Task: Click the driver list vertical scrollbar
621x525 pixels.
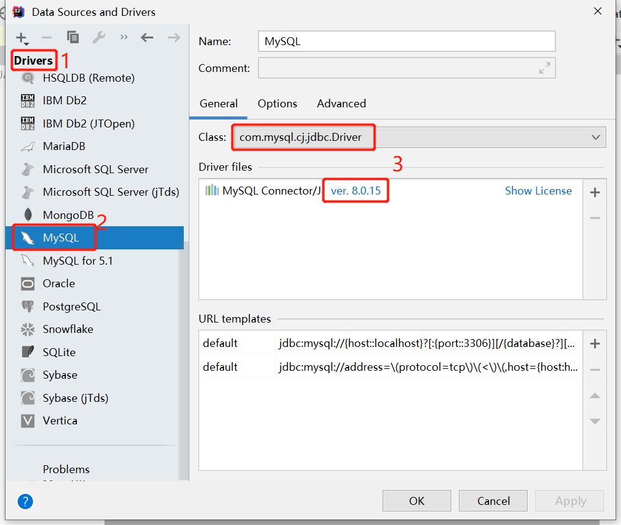Action: (x=183, y=361)
